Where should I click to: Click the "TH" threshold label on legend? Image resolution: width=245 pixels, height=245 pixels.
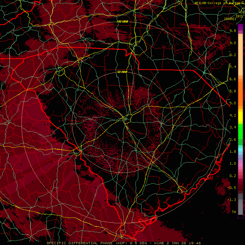234,212
